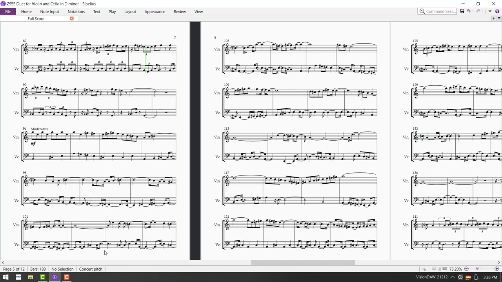Switch to the Note Input tab
The width and height of the screenshot is (502, 282).
click(x=49, y=12)
